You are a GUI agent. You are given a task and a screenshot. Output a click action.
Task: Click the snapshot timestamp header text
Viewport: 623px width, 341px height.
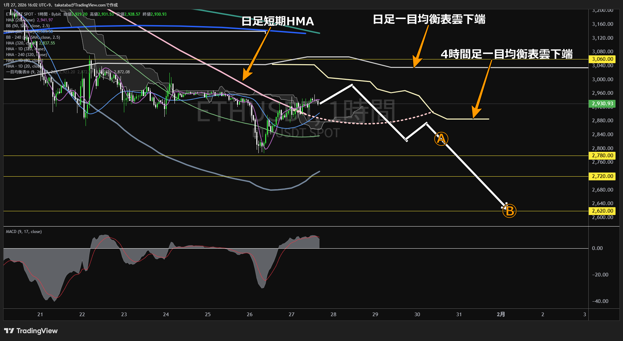point(61,5)
